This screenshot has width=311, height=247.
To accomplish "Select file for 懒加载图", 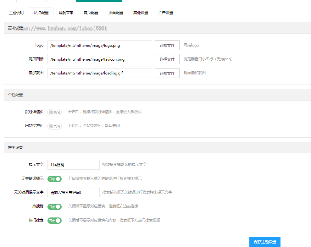I will [x=167, y=73].
